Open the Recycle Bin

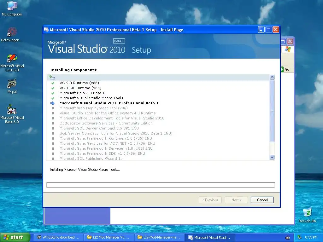[x=307, y=215]
